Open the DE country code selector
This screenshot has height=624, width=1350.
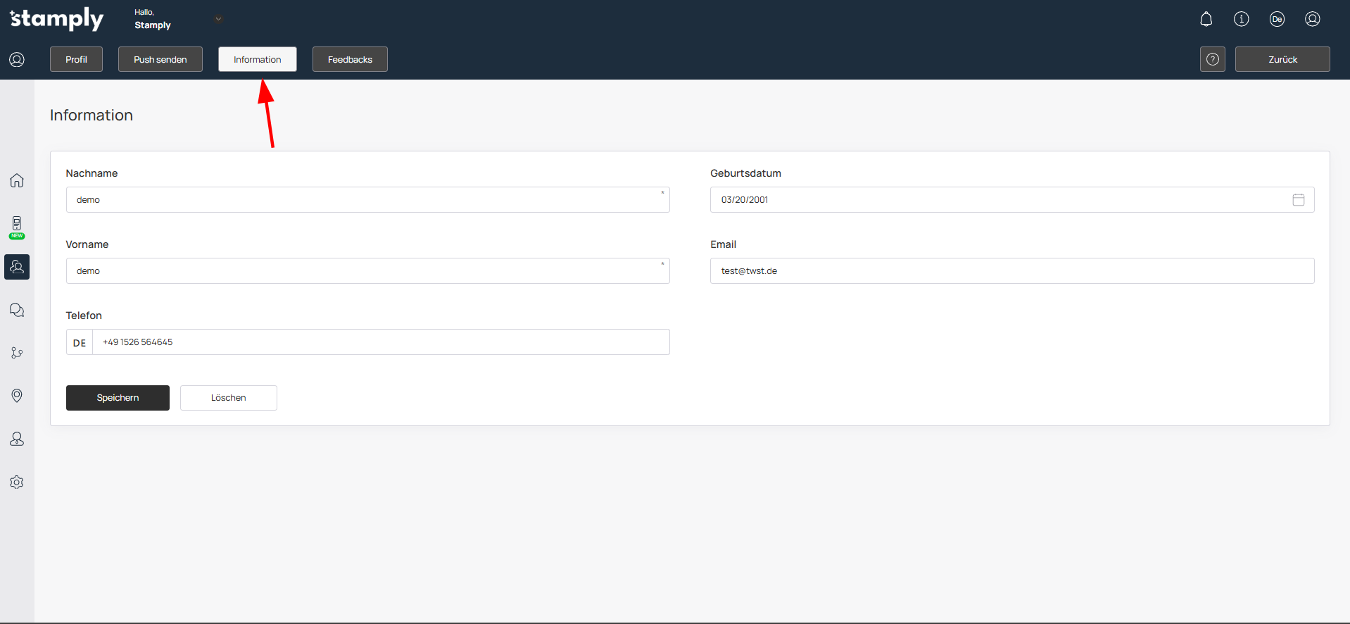pos(80,342)
